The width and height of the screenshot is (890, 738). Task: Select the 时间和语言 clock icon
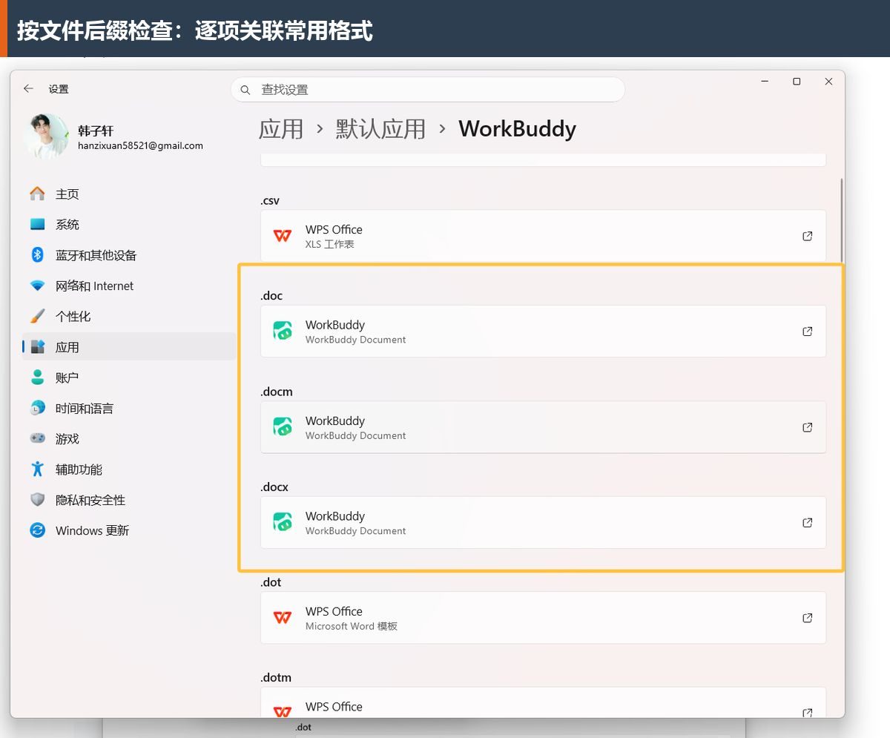coord(37,408)
